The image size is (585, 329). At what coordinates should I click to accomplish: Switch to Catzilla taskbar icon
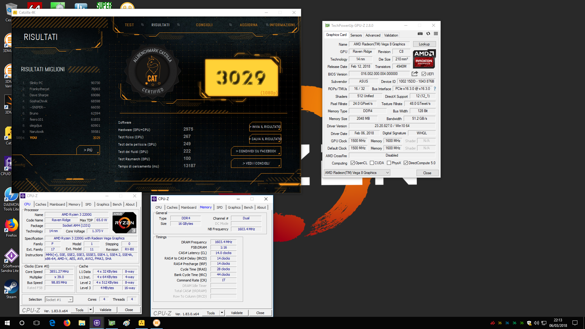tap(142, 323)
